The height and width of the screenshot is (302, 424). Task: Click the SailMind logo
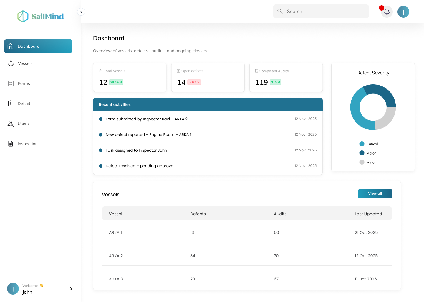click(x=41, y=16)
